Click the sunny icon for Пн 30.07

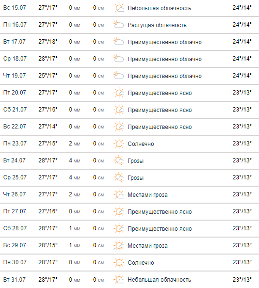tap(119, 262)
